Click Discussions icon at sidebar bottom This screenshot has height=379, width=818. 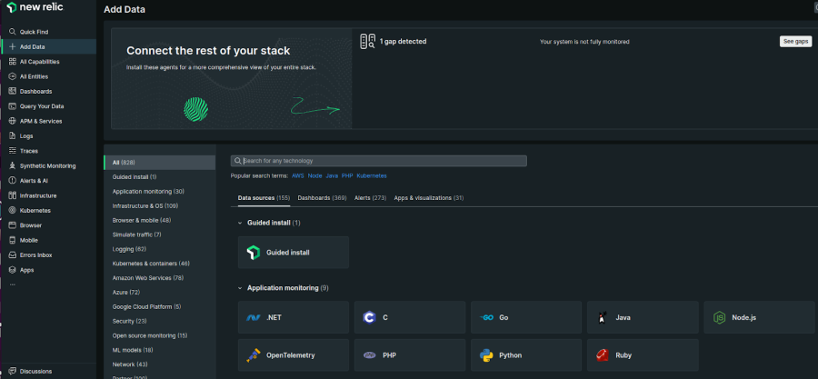point(13,371)
